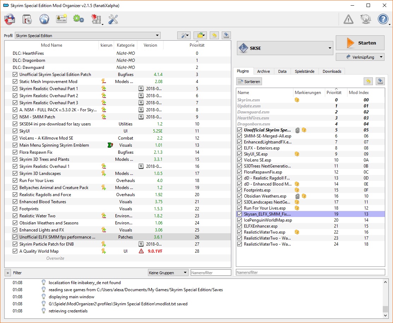Sort plugins by Mod Index header
The height and width of the screenshot is (323, 393).
[359, 93]
